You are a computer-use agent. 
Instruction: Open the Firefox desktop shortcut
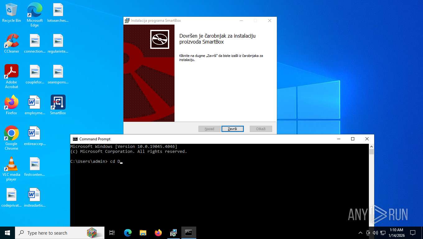pyautogui.click(x=12, y=105)
